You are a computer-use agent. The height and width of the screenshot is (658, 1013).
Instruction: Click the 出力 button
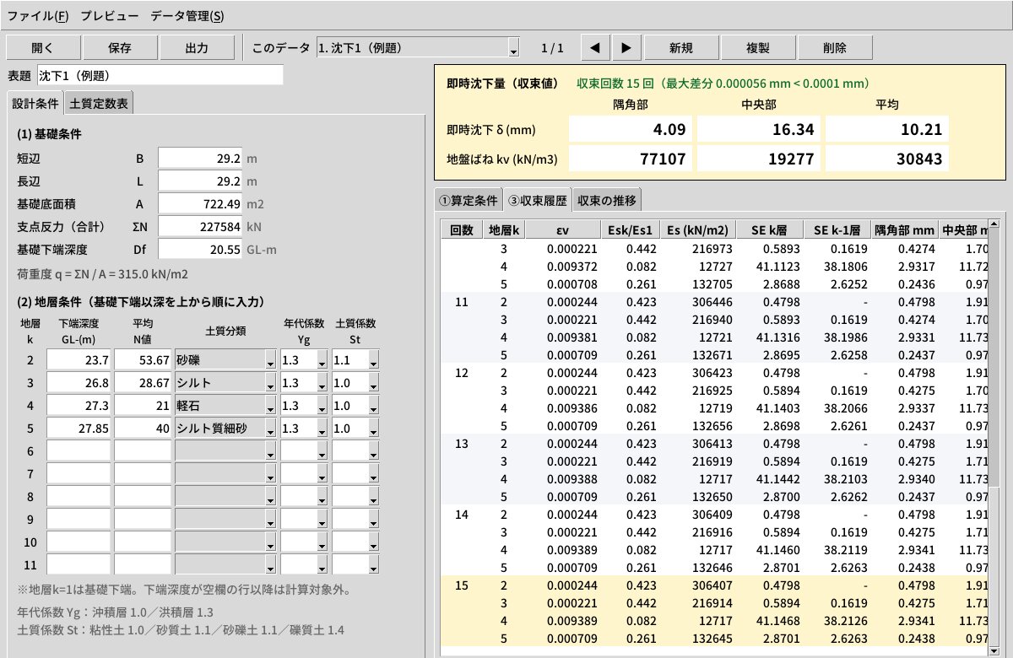pos(197,48)
